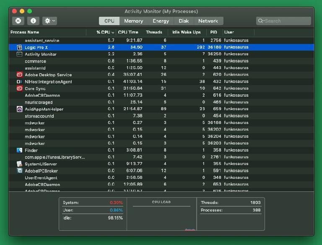Click the Core Sync Creative Cloud icon
The width and height of the screenshot is (322, 245).
pyautogui.click(x=20, y=88)
